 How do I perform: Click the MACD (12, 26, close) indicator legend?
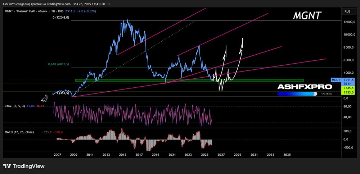click(x=19, y=132)
